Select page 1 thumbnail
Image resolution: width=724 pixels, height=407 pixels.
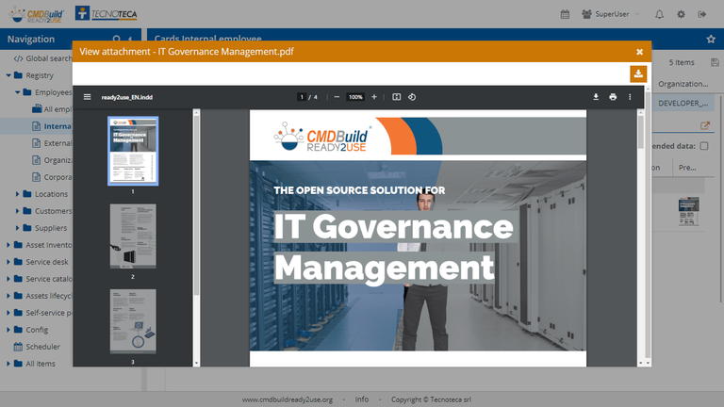pyautogui.click(x=133, y=151)
